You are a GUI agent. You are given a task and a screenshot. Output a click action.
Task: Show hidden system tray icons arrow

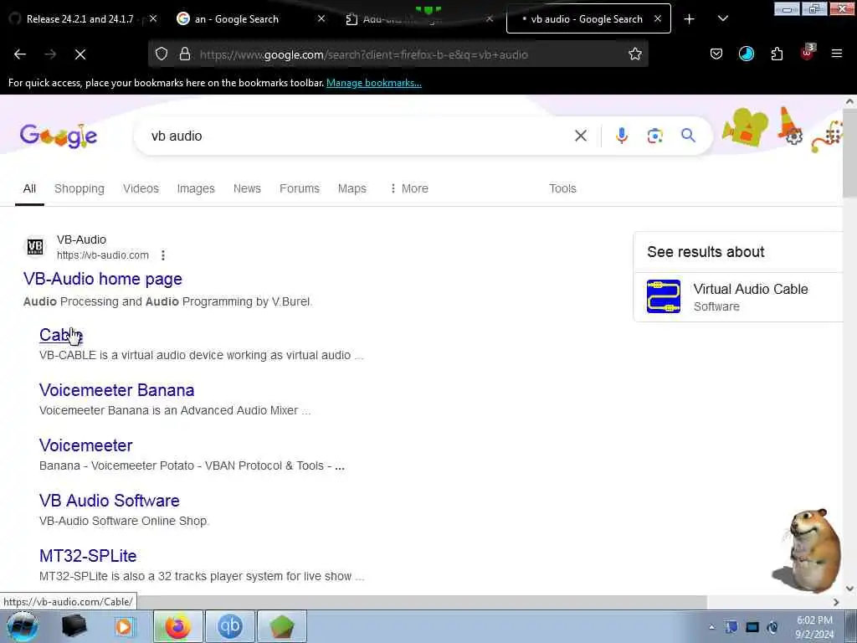pyautogui.click(x=711, y=627)
